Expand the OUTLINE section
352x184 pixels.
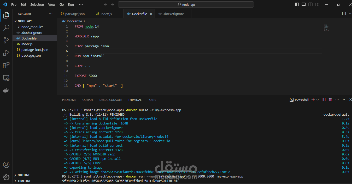coord(24,175)
